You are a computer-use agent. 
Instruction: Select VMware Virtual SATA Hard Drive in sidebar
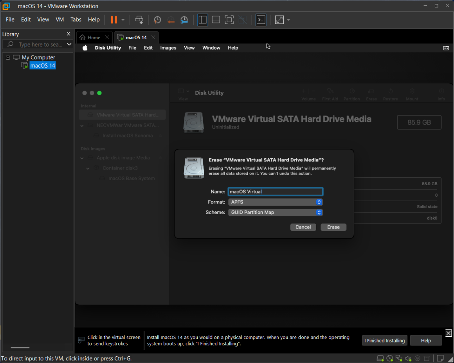122,115
